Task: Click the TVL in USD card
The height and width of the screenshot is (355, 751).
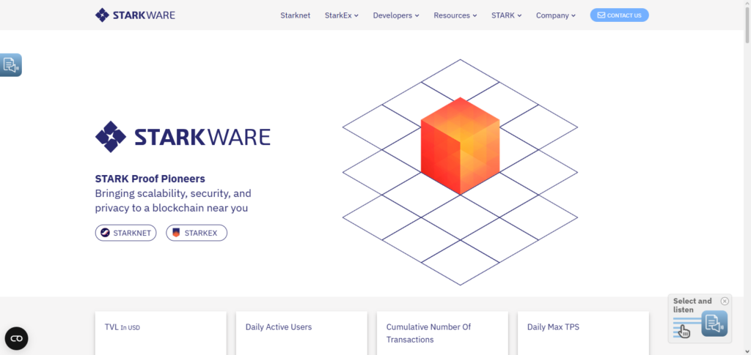Action: (161, 333)
